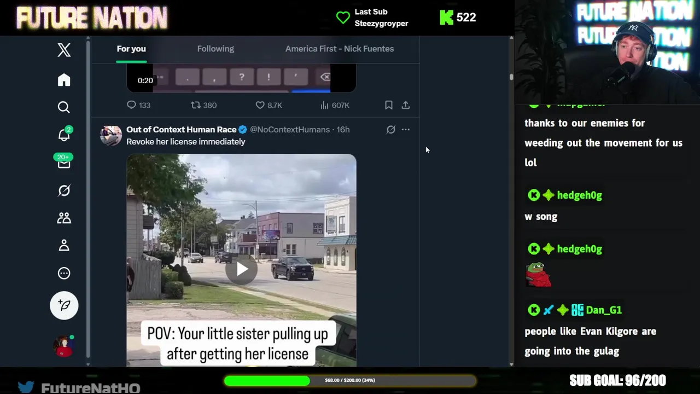Switch to America First - Nick Fuentes tab
The image size is (700, 394).
click(x=340, y=49)
